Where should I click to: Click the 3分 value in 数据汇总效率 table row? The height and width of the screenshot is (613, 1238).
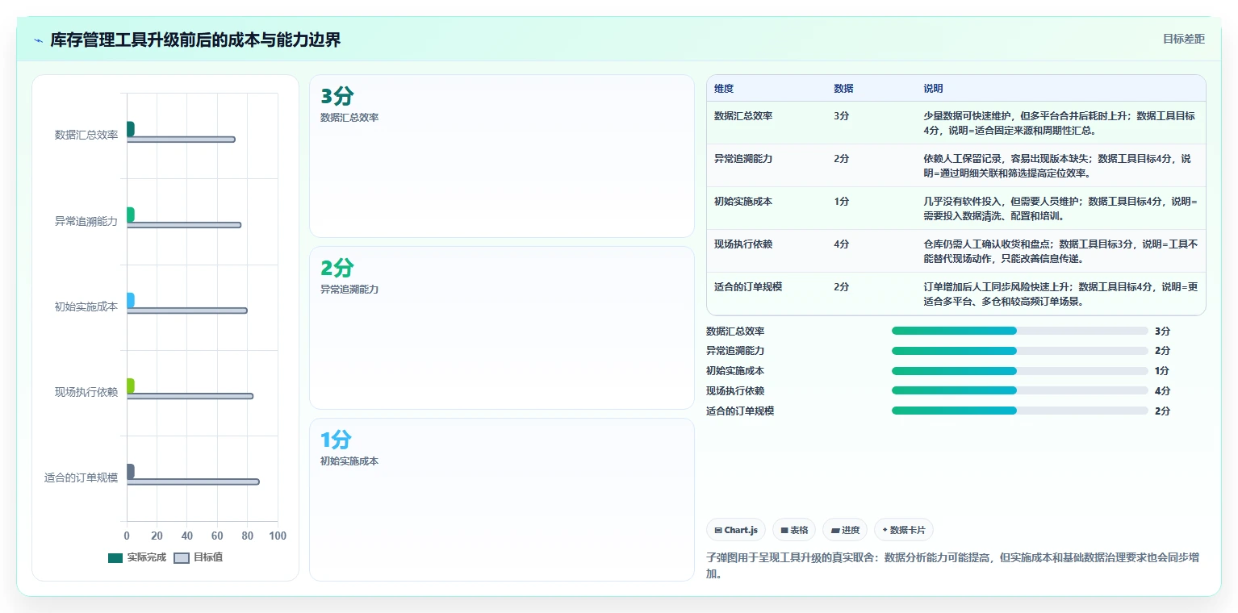point(841,116)
